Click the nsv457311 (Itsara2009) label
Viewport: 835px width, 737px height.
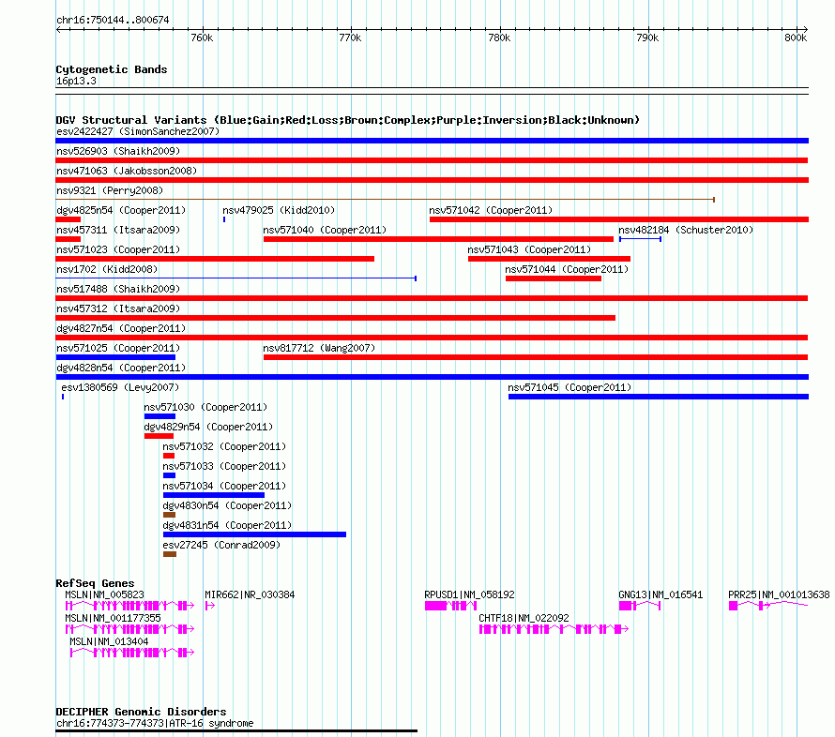[x=118, y=230]
